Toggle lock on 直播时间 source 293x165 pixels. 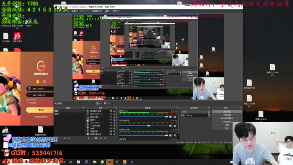click(x=114, y=131)
